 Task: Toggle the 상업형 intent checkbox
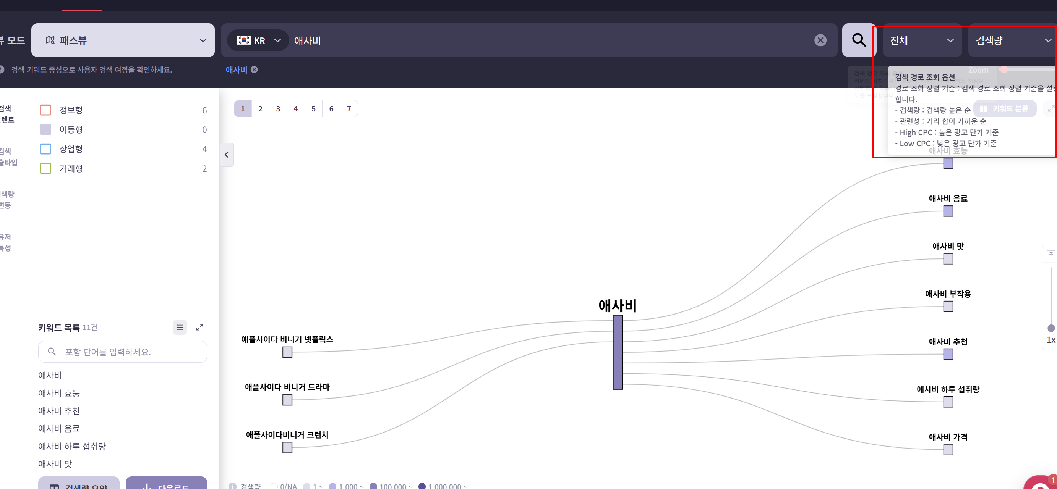coord(45,149)
